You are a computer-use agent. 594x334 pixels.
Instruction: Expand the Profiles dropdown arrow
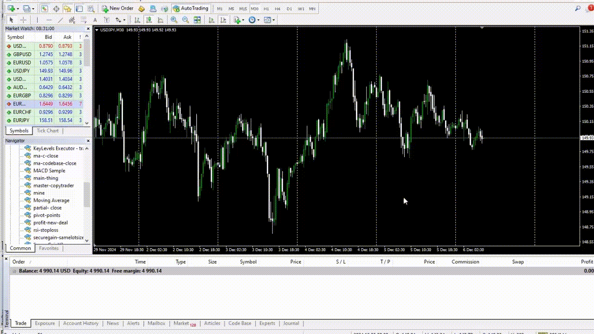[33, 8]
